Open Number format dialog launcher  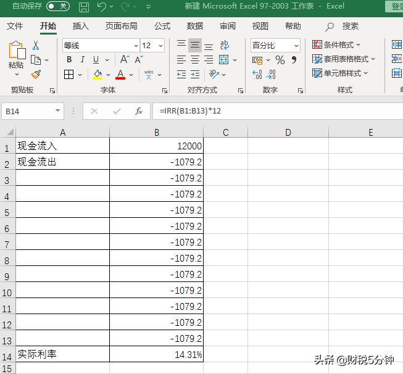point(300,91)
